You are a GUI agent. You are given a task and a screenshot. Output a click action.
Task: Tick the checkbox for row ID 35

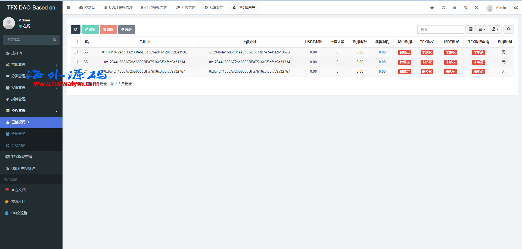[x=76, y=62]
